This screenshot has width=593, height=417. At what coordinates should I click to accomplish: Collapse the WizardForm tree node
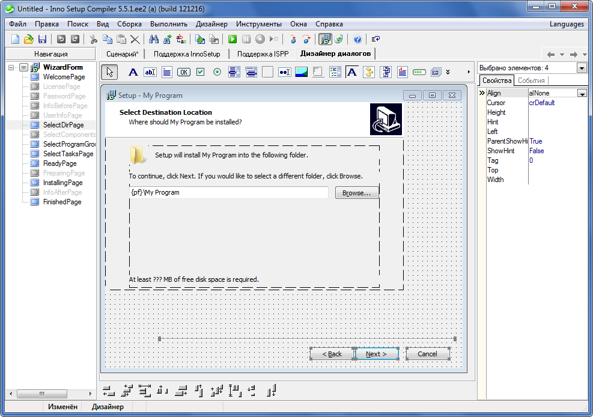click(x=12, y=67)
